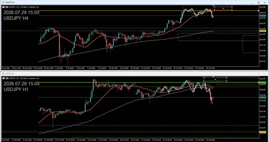
Task: Click the 163.985 price scale value on H4
Action: click(x=263, y=7)
